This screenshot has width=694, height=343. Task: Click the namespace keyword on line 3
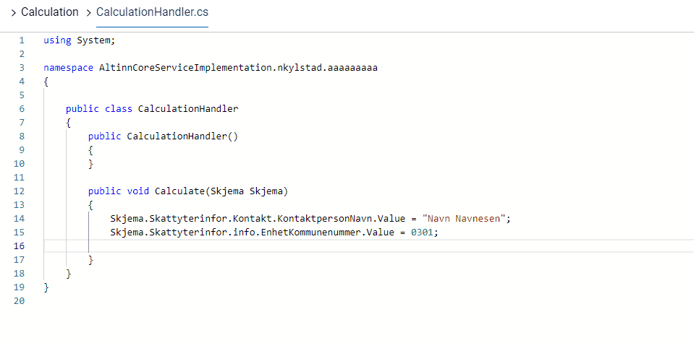click(69, 68)
